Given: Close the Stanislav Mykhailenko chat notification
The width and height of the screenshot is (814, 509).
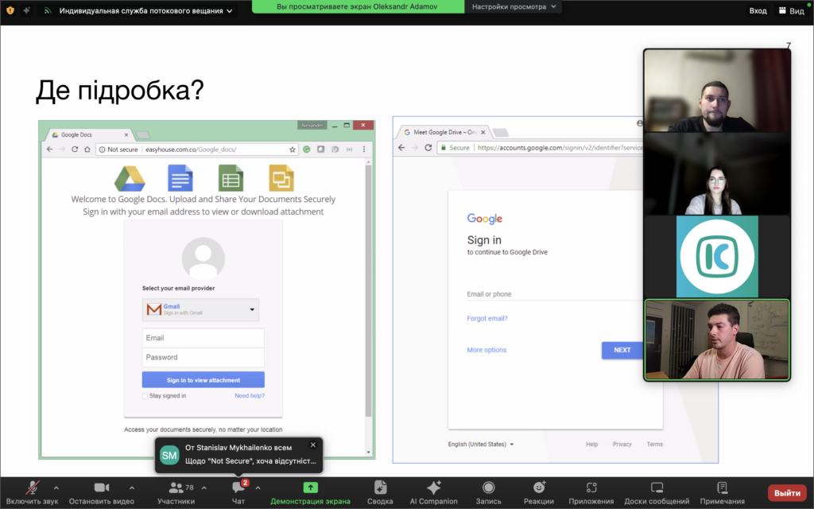Looking at the screenshot, I should point(313,445).
